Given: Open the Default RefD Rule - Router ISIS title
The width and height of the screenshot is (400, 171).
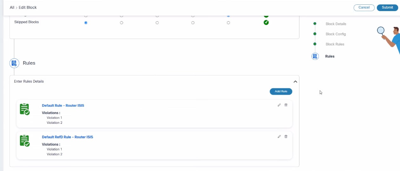Looking at the screenshot, I should point(67,137).
